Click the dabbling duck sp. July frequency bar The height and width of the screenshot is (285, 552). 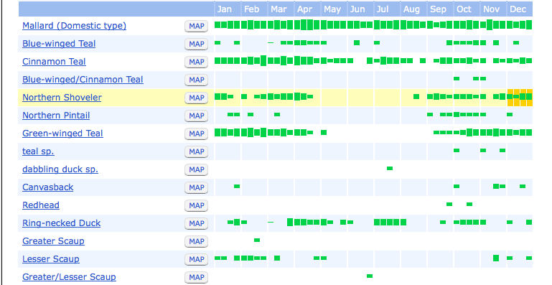click(390, 169)
